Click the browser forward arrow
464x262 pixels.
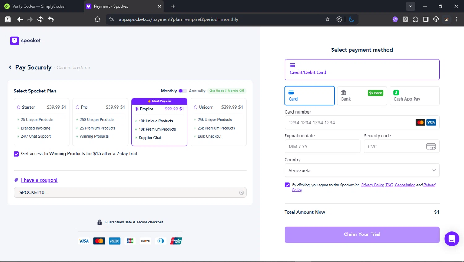click(30, 19)
